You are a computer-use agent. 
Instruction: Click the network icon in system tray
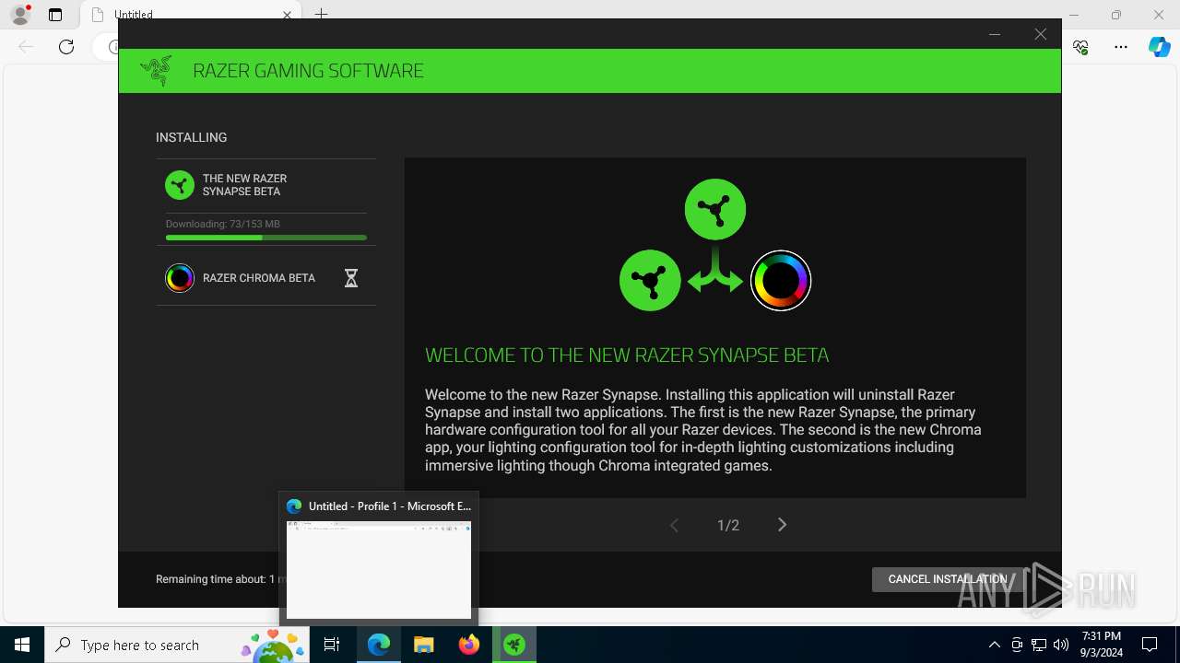[x=1039, y=645]
